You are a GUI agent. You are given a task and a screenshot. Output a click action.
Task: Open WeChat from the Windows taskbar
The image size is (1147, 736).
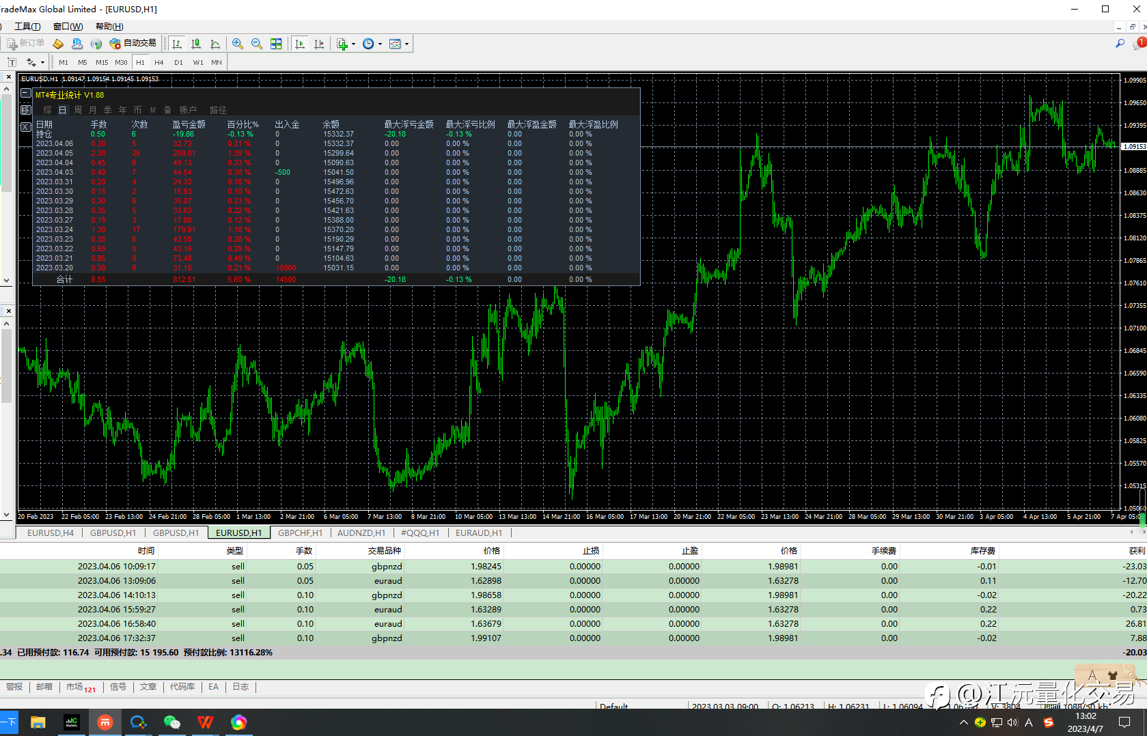tap(171, 722)
